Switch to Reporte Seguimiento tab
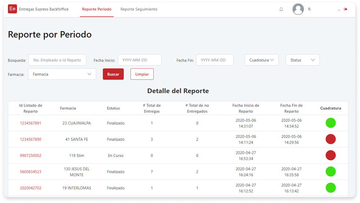Screen dimensions: 360x203 coord(139,9)
